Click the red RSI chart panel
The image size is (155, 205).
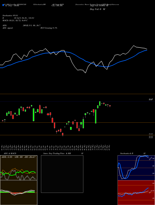136,193
